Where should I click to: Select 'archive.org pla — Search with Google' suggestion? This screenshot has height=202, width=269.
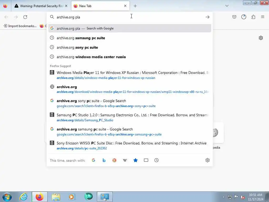[130, 28]
